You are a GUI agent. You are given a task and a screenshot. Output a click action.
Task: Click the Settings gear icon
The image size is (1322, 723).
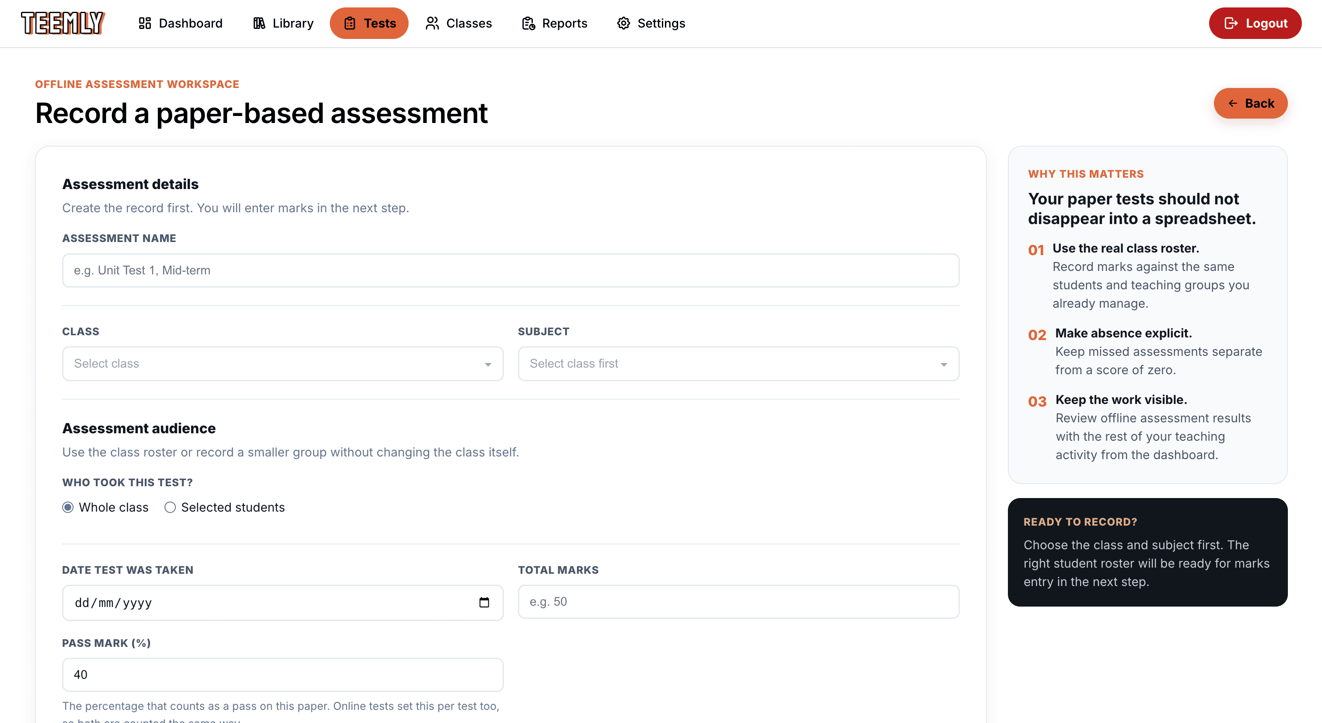click(623, 23)
